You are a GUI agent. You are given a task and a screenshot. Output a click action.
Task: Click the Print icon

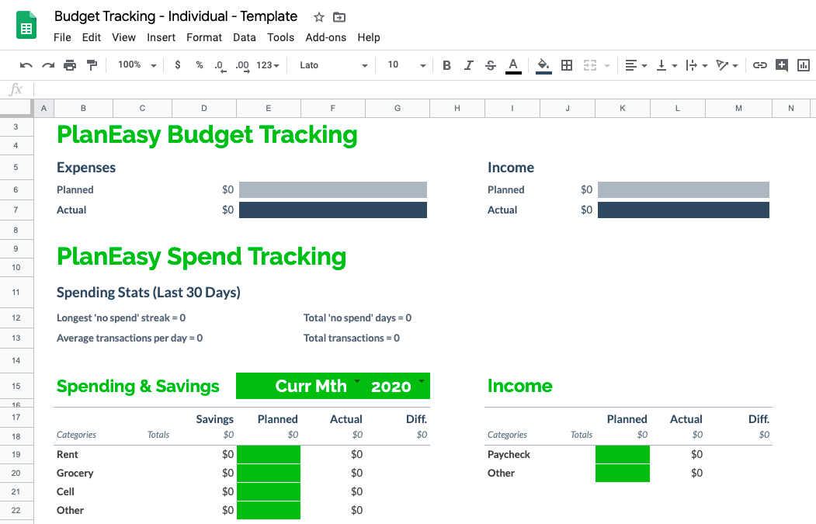pyautogui.click(x=70, y=65)
